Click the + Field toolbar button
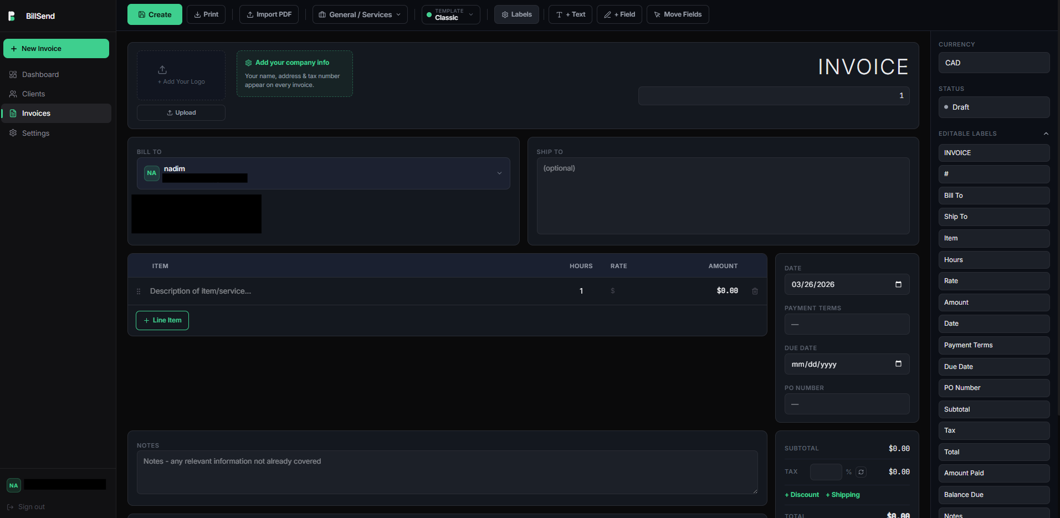 (x=619, y=14)
